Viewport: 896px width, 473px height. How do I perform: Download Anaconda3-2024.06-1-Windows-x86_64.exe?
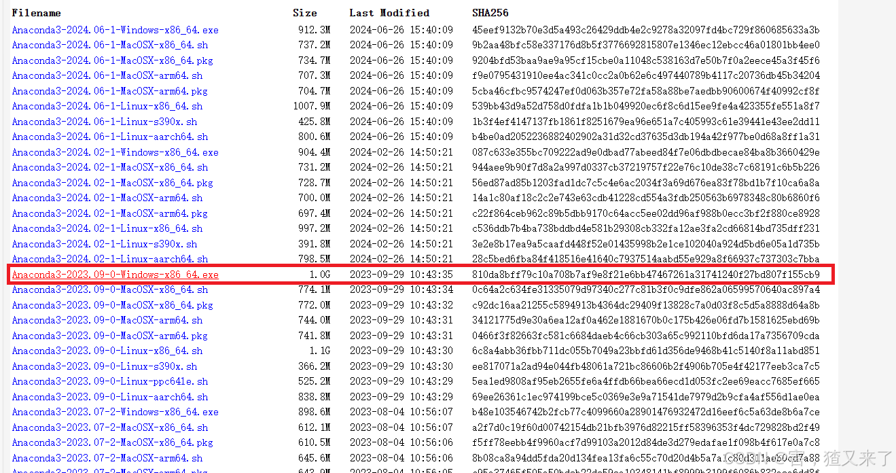[115, 30]
